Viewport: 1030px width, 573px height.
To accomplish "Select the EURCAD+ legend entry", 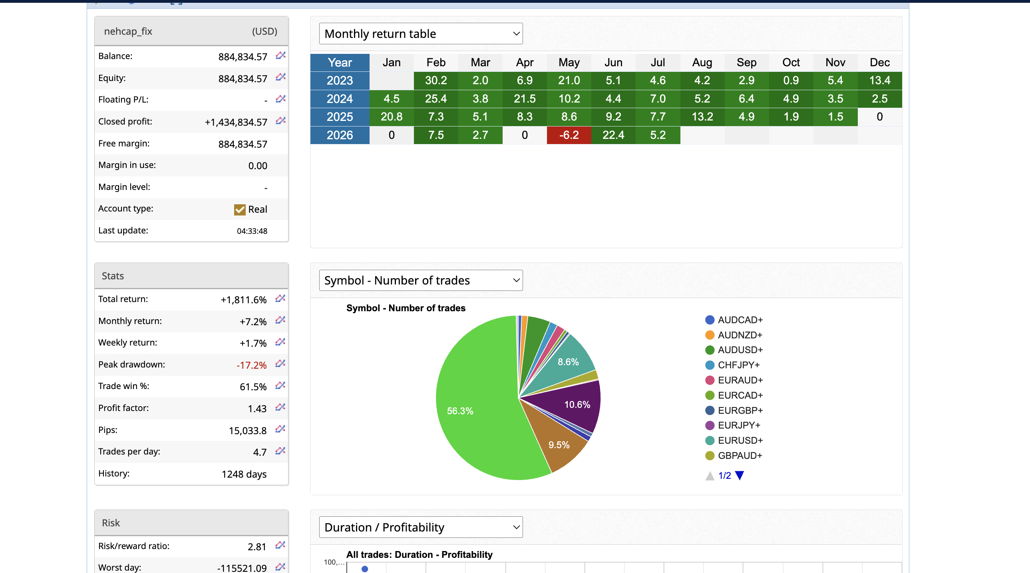I will [x=734, y=395].
